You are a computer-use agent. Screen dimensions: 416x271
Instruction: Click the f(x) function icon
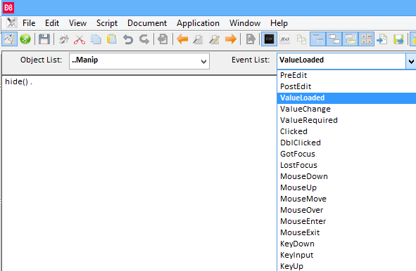click(285, 39)
